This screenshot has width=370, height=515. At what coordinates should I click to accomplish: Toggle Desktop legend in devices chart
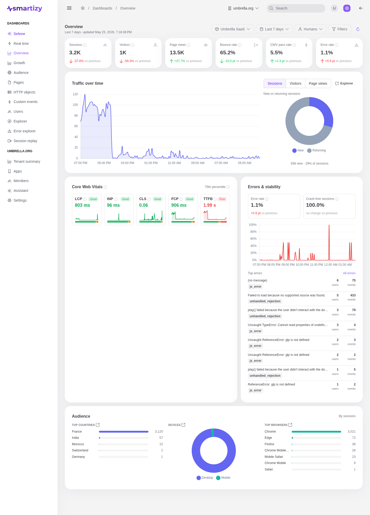point(205,478)
